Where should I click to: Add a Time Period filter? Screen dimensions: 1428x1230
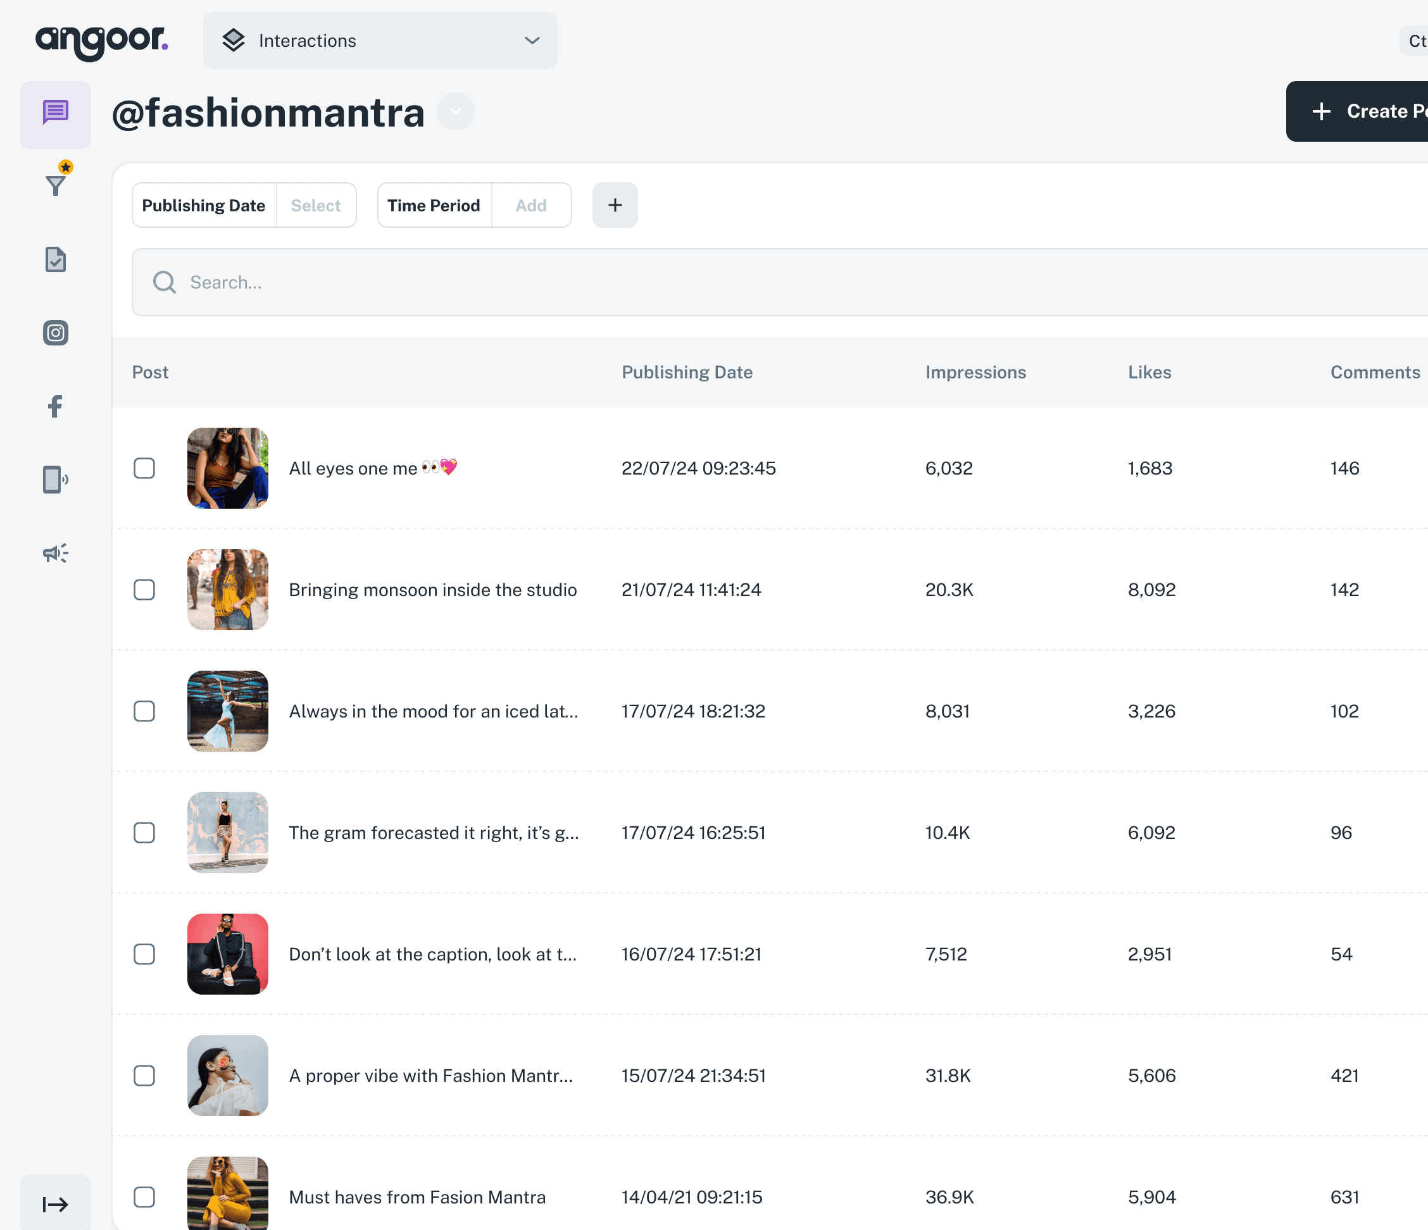530,204
